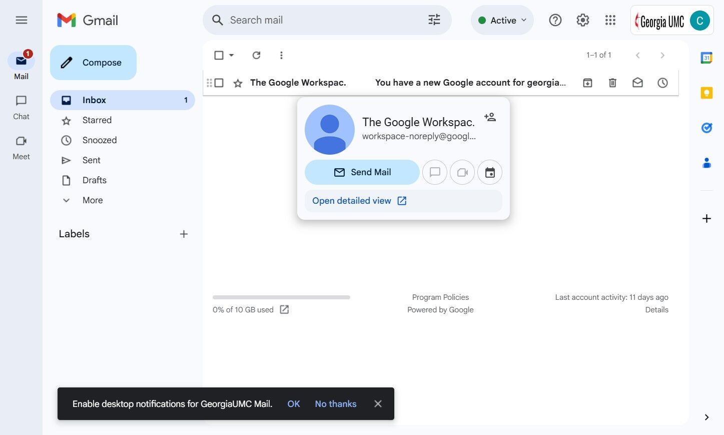Open Google Tasks side panel
Screen dimensions: 724x435
pos(706,128)
